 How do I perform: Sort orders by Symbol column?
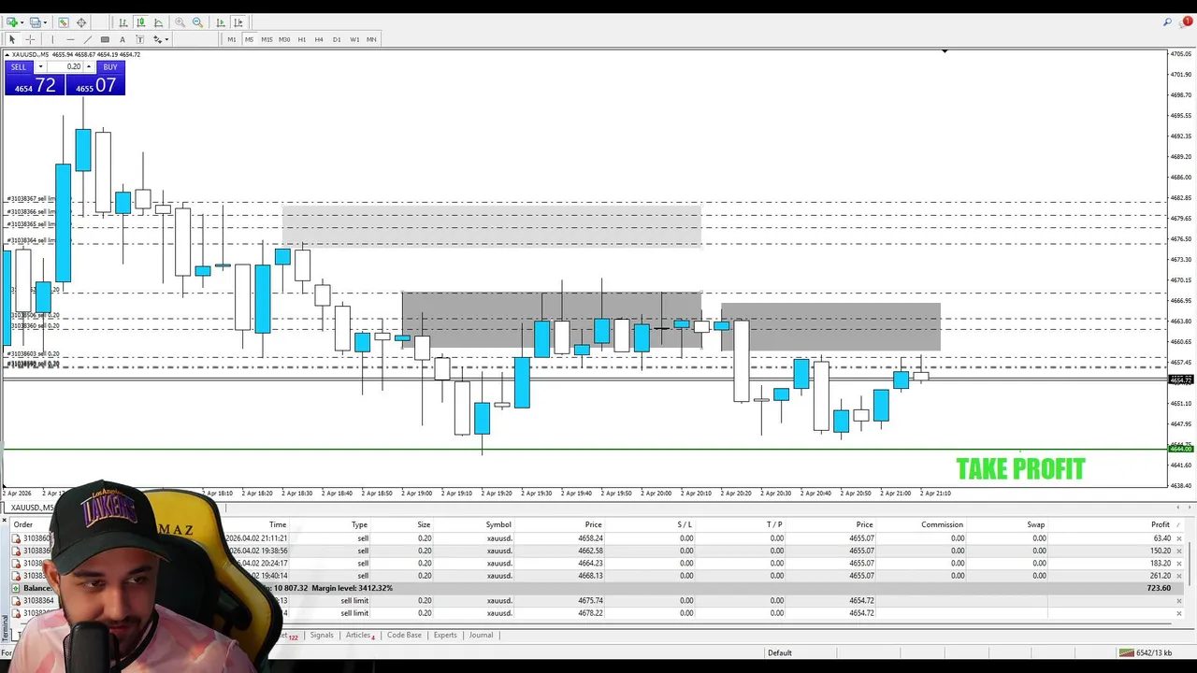(498, 524)
